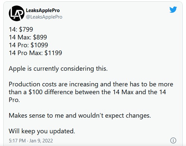Viewport: 186px width, 146px height.
Task: Click 'Apple is currently considering this.' sentence
Action: pyautogui.click(x=58, y=69)
